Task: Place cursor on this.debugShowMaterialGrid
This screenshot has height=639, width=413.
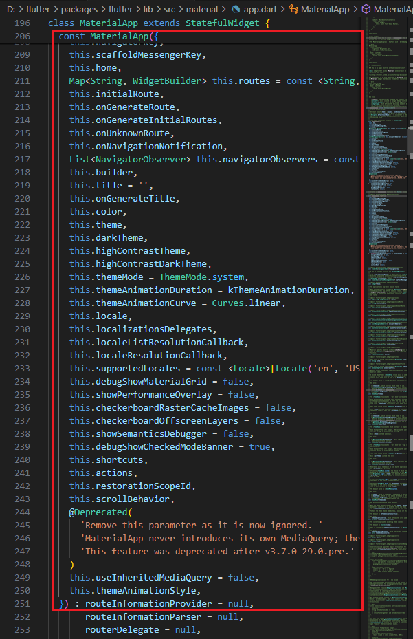Action: (137, 382)
